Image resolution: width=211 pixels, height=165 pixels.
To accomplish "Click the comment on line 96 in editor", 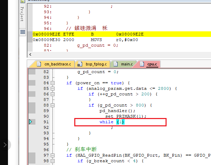I will [x=82, y=149].
